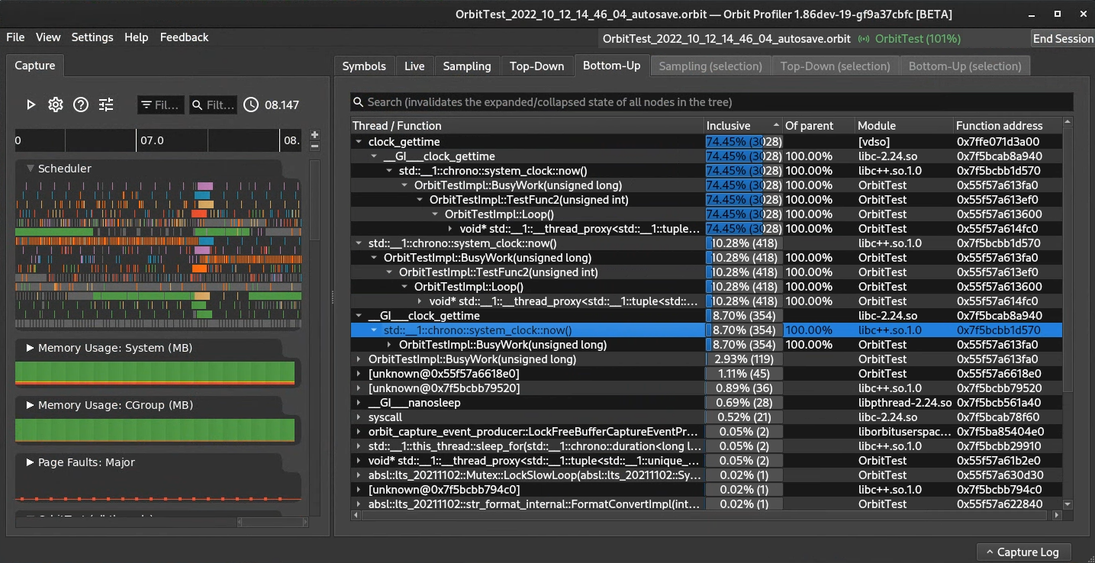
Task: Collapse top-level __GI___clock_gettime 8.70% node
Action: click(359, 316)
